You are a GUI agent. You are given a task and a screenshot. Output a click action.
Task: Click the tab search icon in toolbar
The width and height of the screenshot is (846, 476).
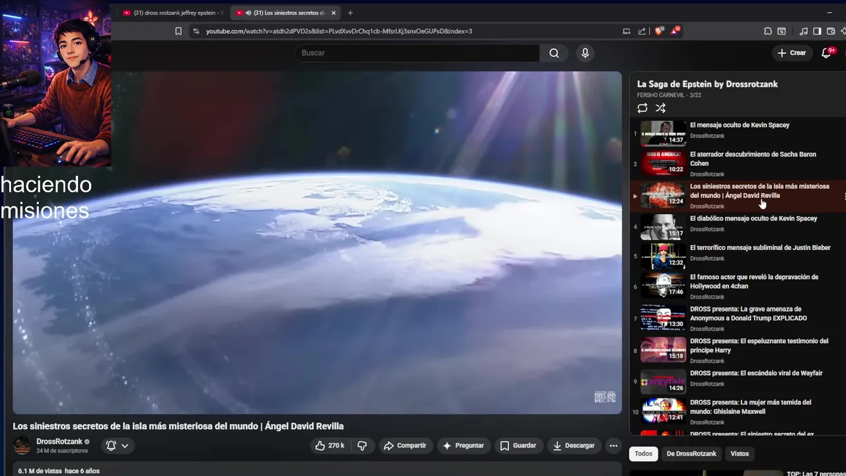[782, 31]
